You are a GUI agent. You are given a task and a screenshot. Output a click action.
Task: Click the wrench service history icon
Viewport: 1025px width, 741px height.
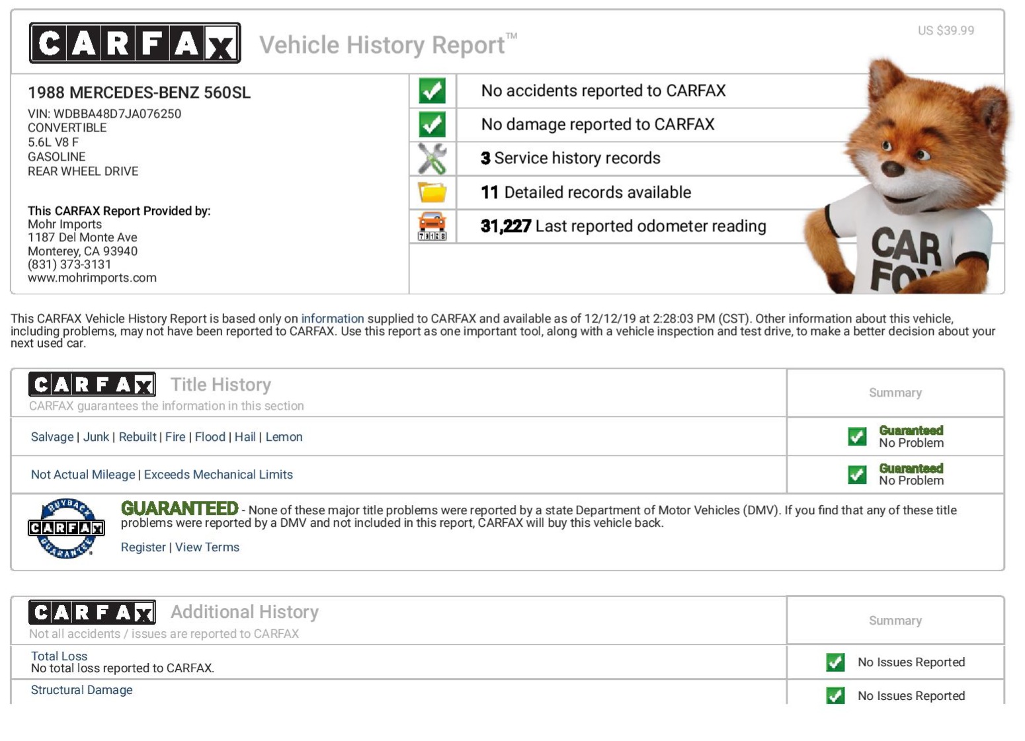coord(432,159)
